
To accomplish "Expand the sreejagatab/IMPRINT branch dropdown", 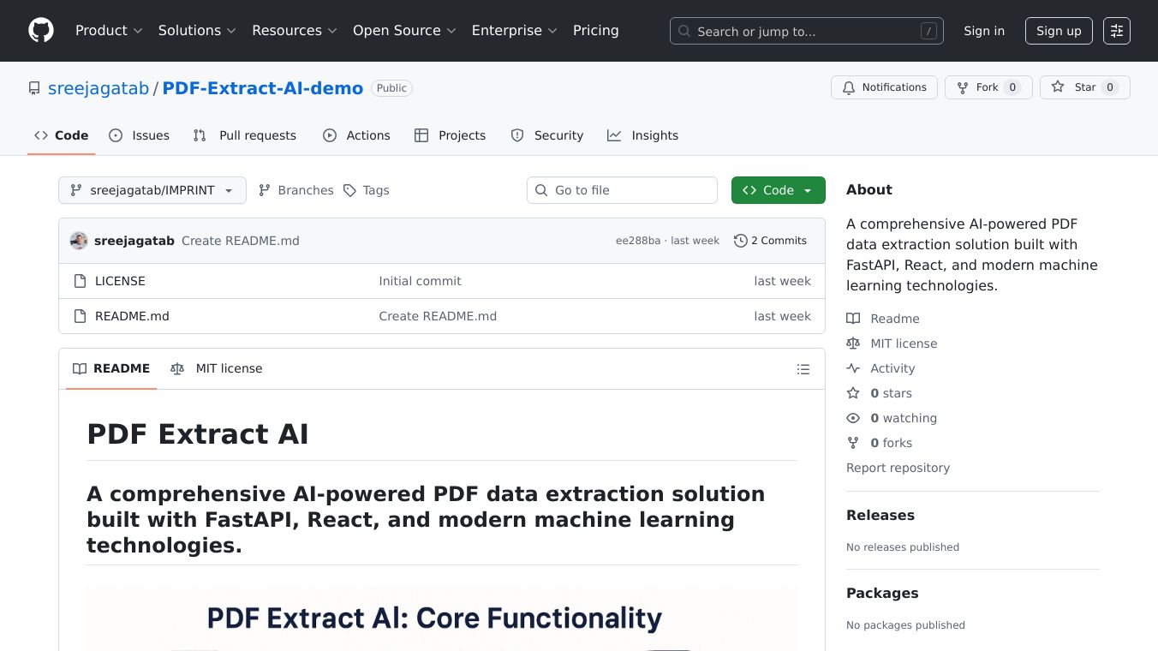I will [152, 190].
